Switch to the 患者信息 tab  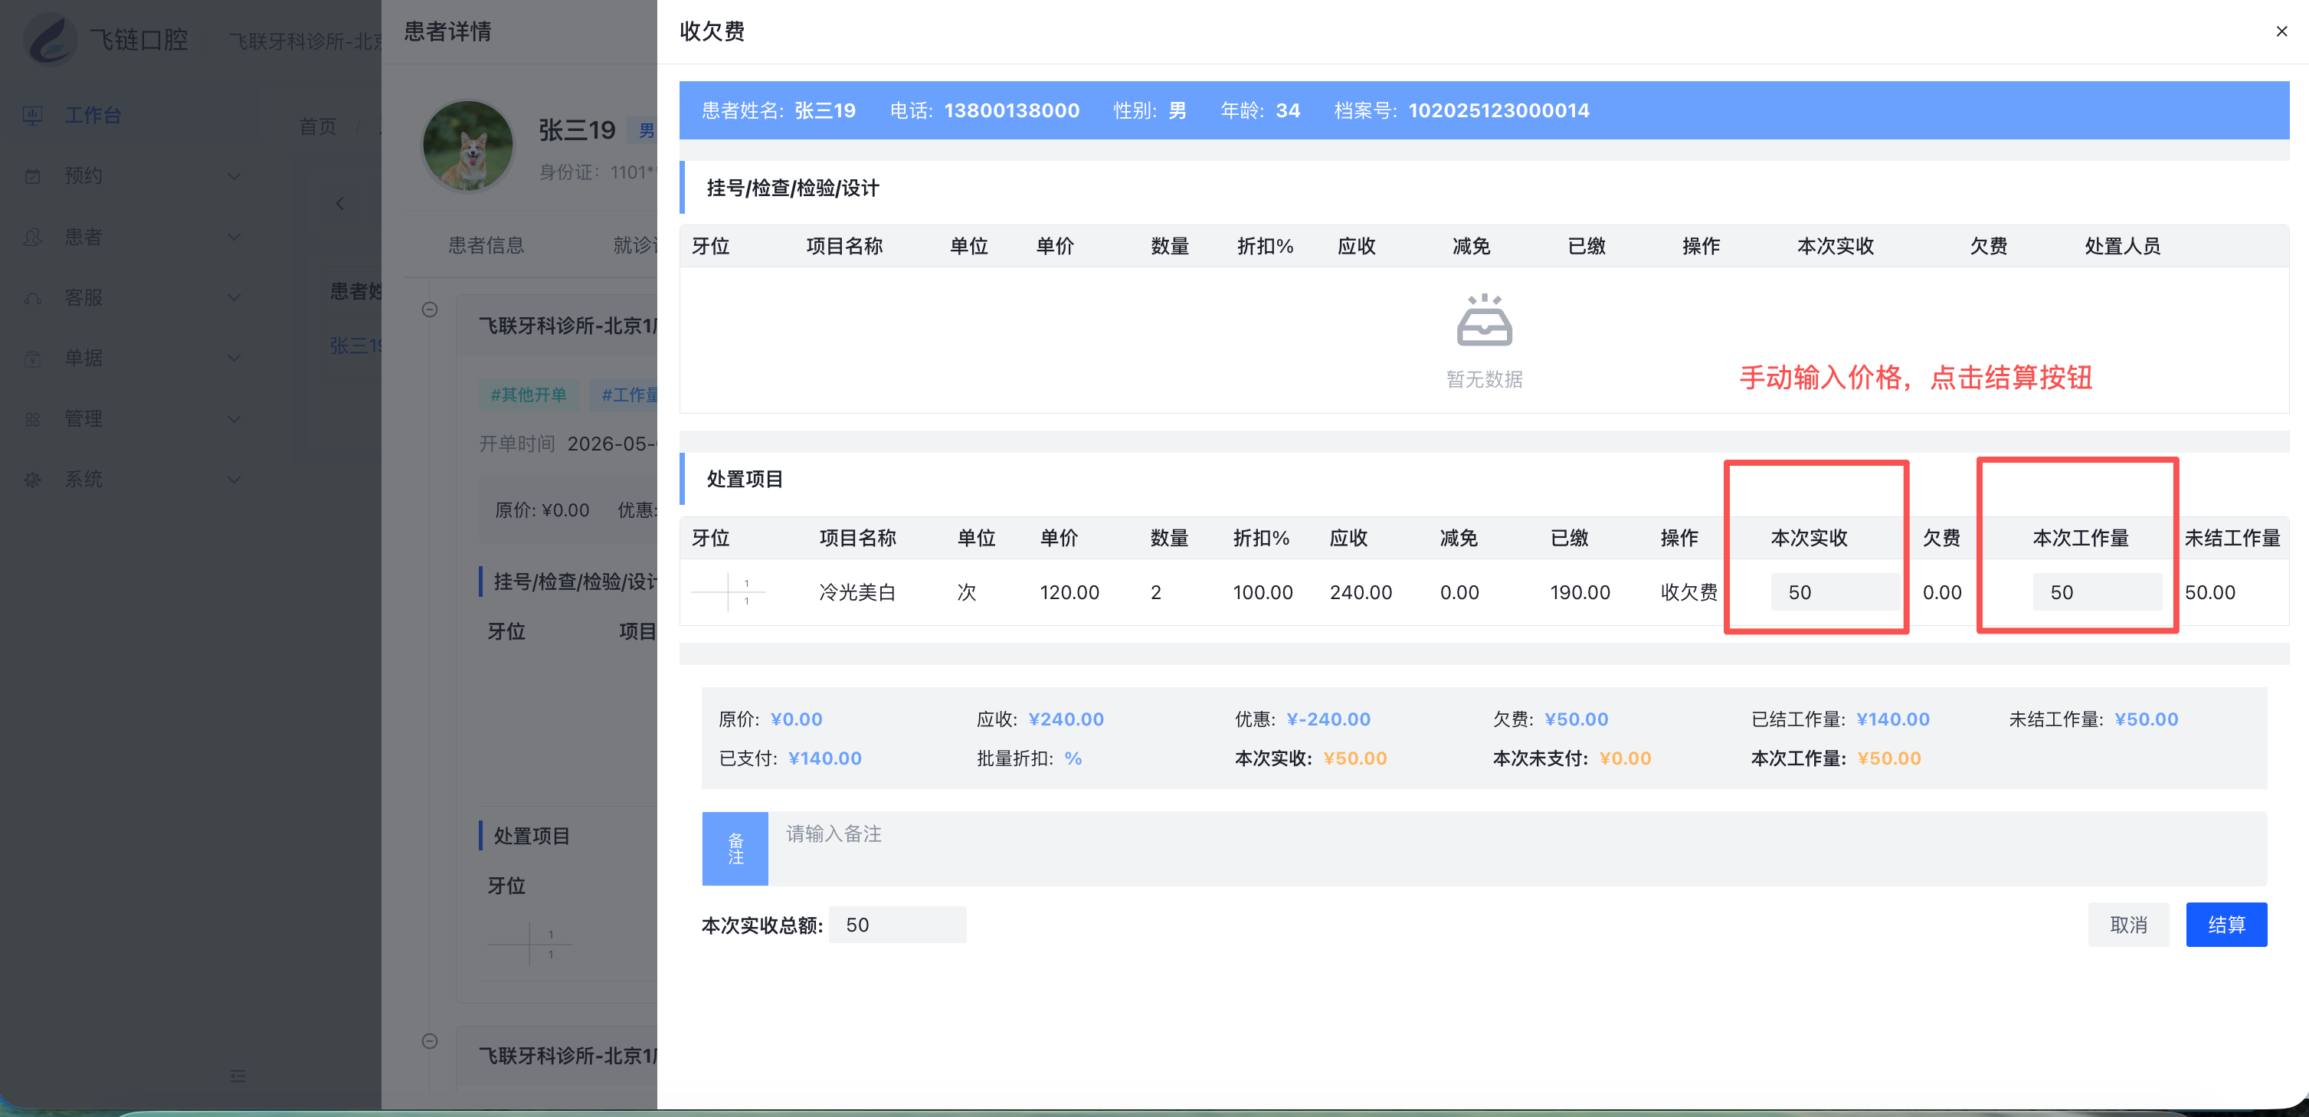click(x=486, y=244)
